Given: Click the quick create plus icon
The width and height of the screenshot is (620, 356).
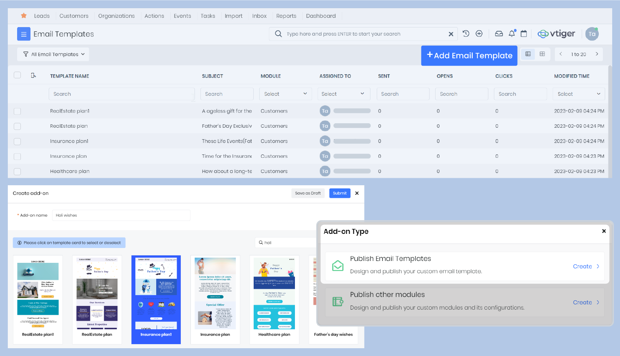Looking at the screenshot, I should (x=479, y=34).
